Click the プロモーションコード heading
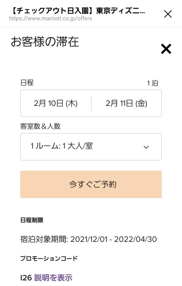This screenshot has width=182, height=286. [49, 258]
